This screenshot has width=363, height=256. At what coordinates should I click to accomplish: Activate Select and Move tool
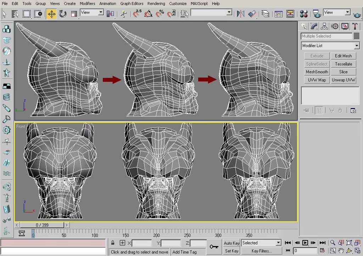(x=51, y=14)
